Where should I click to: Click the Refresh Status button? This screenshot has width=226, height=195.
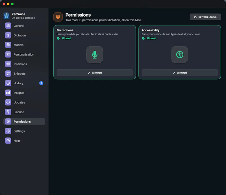coord(205,17)
